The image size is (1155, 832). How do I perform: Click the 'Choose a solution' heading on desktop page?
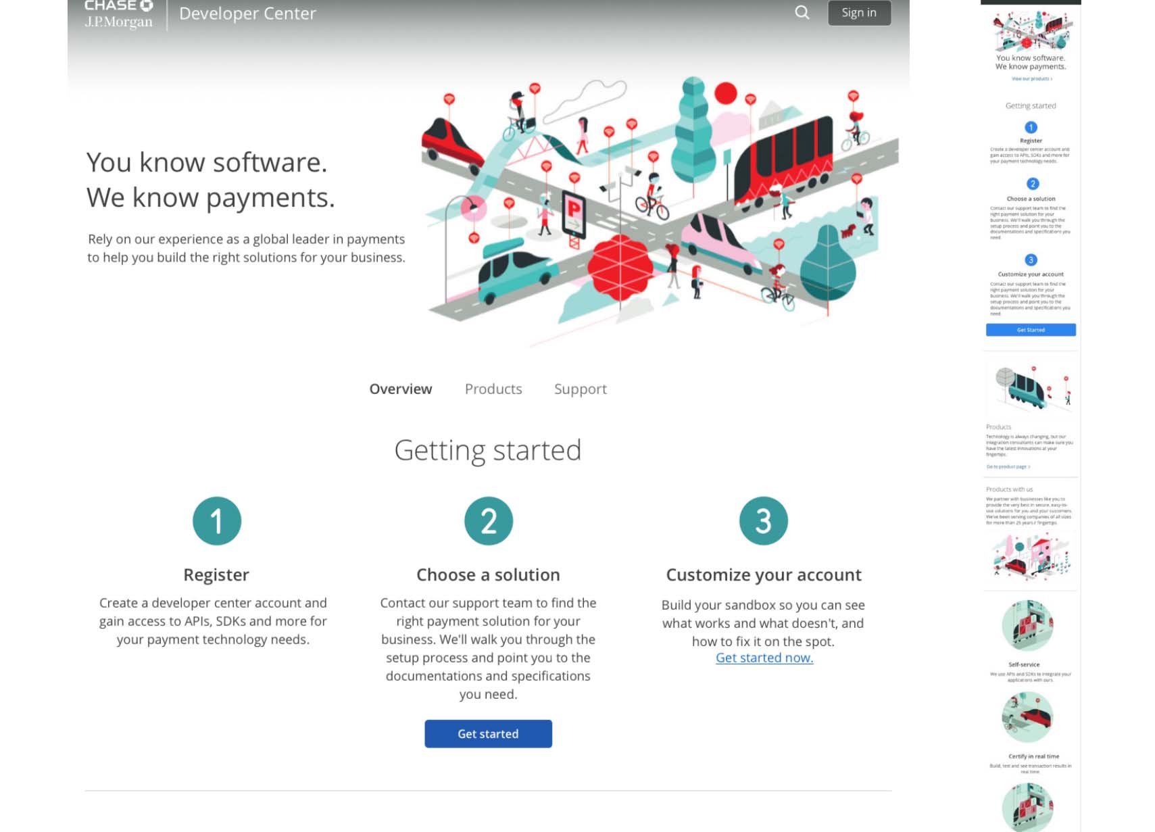point(488,574)
